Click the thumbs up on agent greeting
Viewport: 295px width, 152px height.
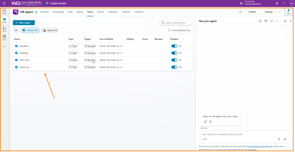tap(205, 122)
